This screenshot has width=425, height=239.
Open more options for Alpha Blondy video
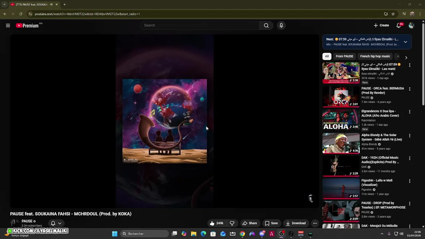[409, 136]
